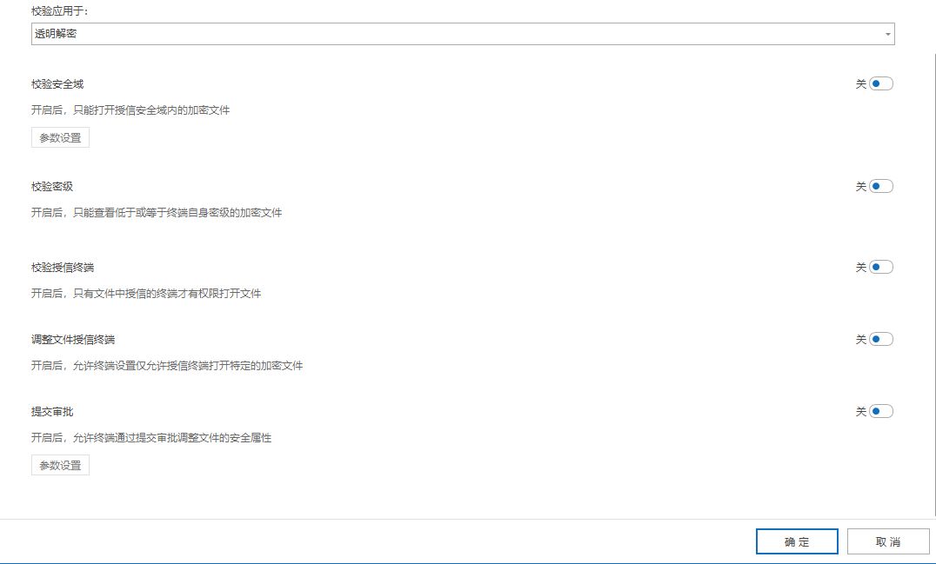Click the vertical scrollbar on the right
The height and width of the screenshot is (564, 936).
[933, 283]
